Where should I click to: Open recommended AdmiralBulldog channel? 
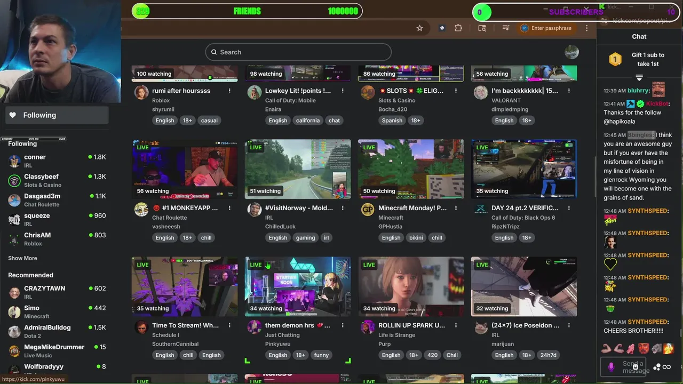point(57,331)
